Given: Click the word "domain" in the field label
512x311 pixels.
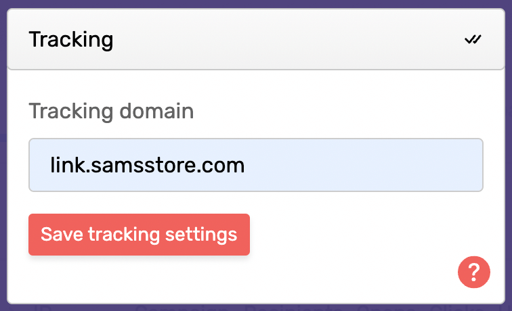Looking at the screenshot, I should coord(156,111).
